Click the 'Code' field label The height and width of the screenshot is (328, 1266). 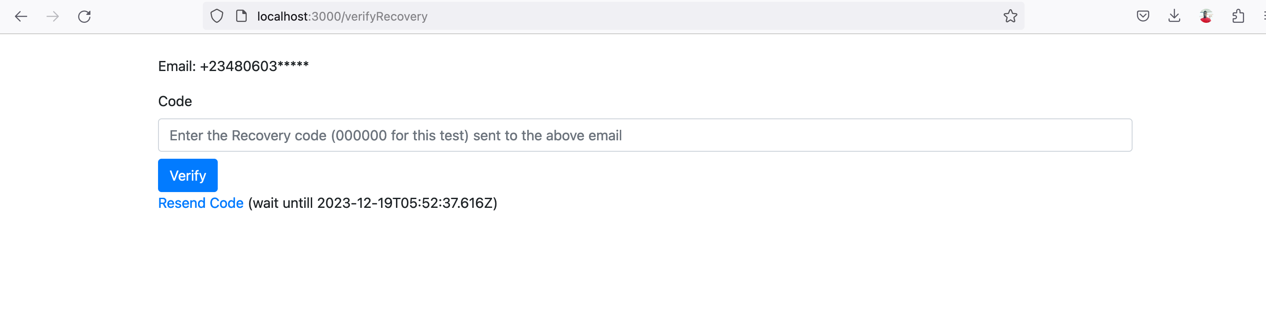175,102
